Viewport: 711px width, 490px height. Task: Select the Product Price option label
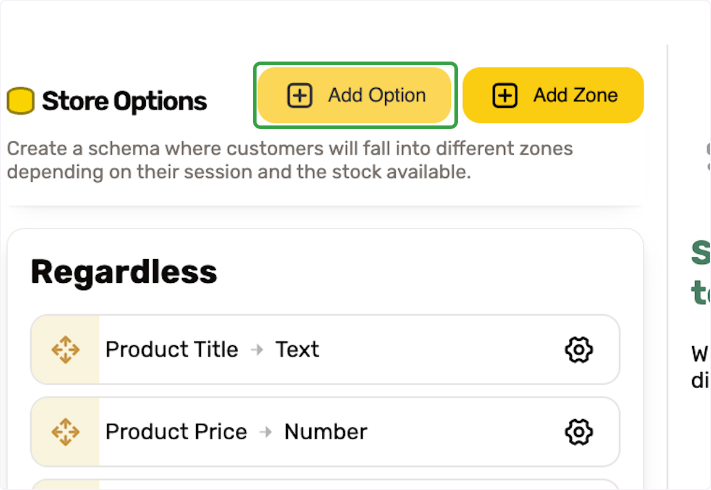point(176,432)
